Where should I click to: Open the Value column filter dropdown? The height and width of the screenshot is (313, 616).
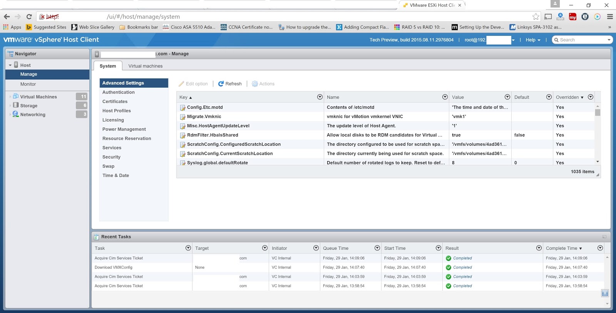(x=507, y=97)
